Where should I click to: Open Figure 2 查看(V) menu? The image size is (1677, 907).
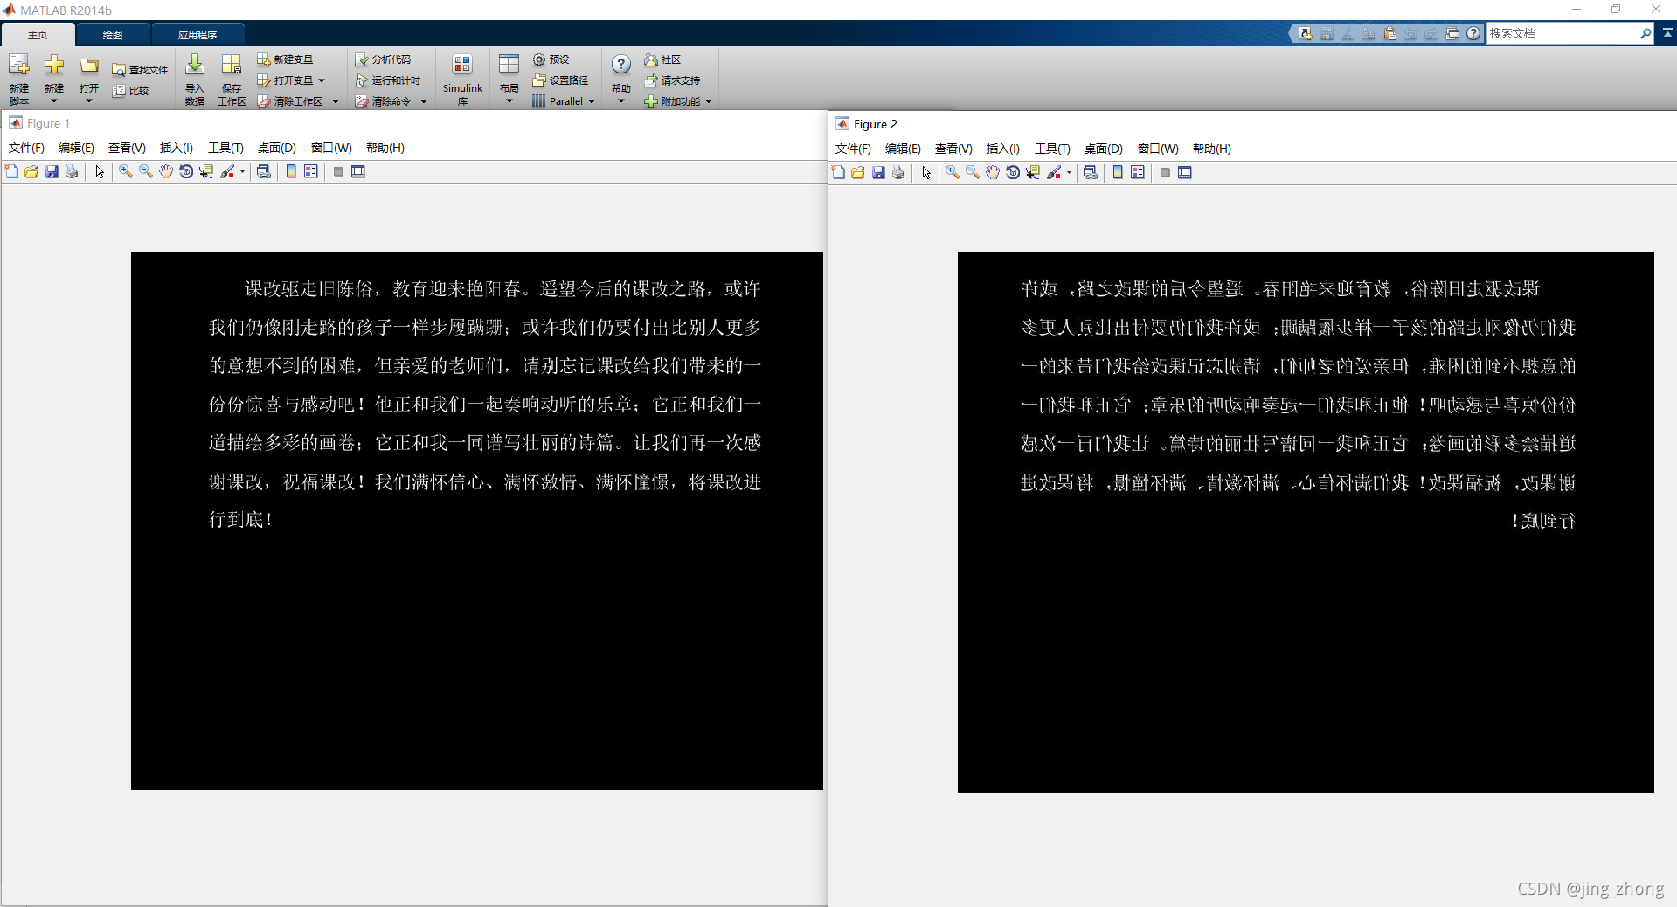tap(953, 149)
